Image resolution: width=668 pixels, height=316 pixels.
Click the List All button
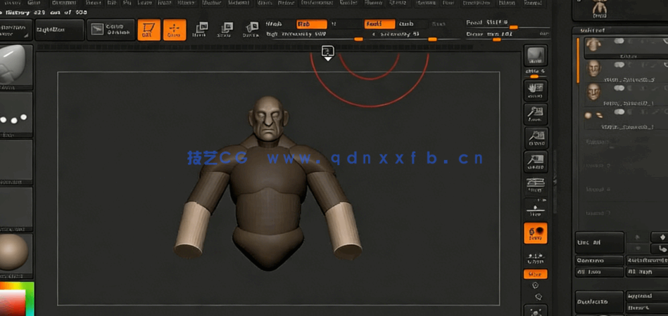pos(600,242)
